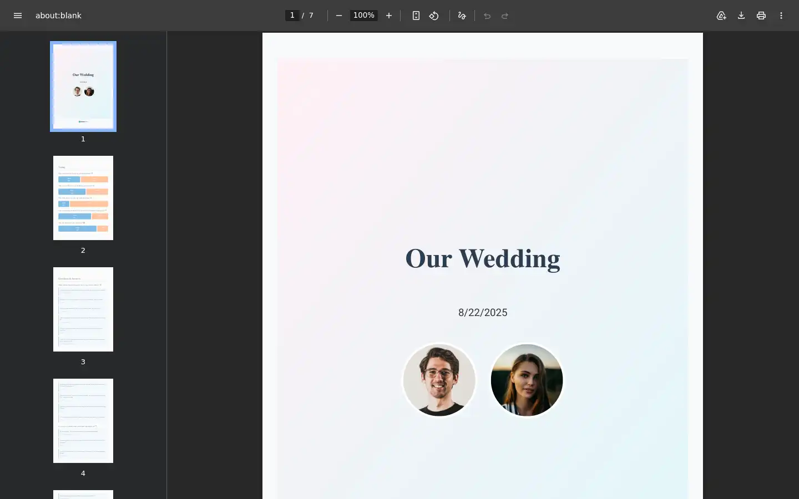Rotate the document counterclockwise

434,16
